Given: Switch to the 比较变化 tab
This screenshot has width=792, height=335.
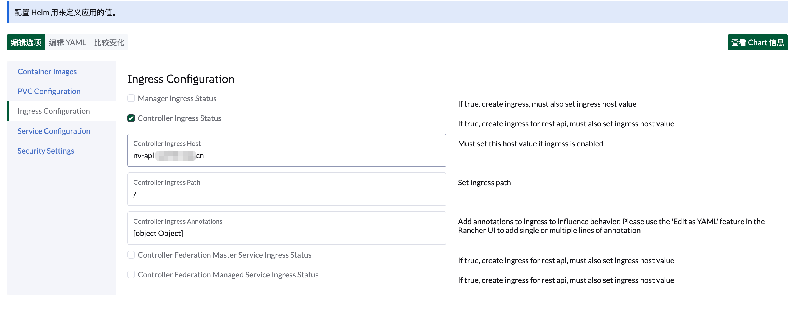Looking at the screenshot, I should coord(109,42).
